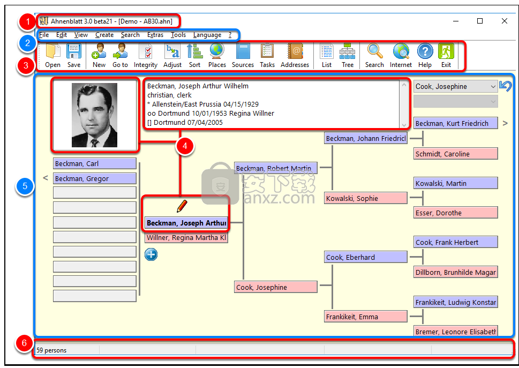Open the Edit menu
This screenshot has width=519, height=368.
pyautogui.click(x=62, y=35)
